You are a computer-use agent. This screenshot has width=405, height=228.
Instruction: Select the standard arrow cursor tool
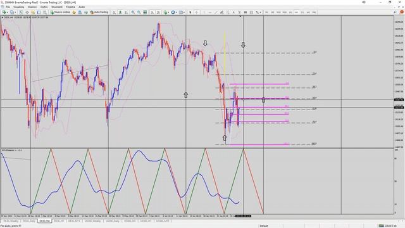point(190,12)
